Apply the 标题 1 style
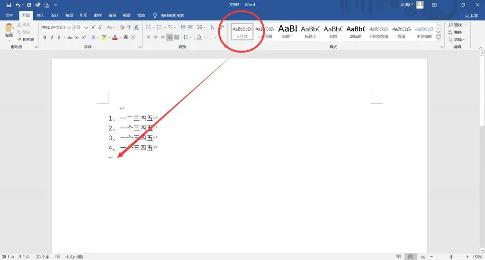This screenshot has width=485, height=260. (x=287, y=32)
